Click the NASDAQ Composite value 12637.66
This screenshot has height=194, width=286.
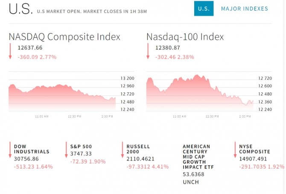30,48
